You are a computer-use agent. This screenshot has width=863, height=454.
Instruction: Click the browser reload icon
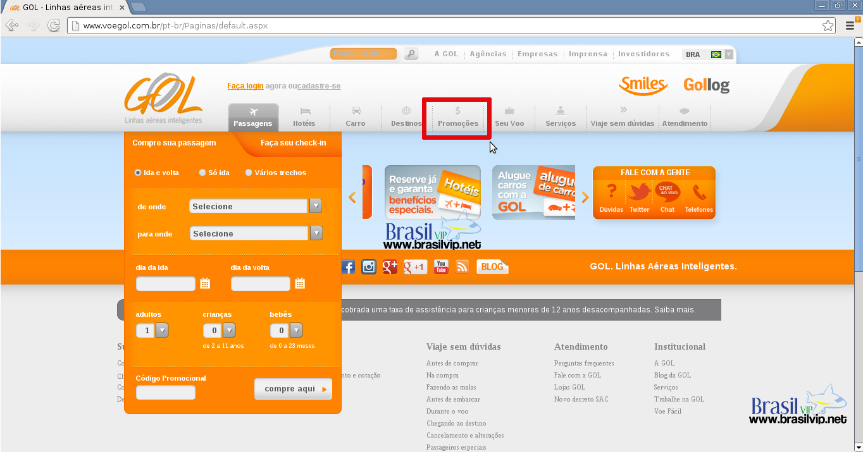tap(54, 25)
